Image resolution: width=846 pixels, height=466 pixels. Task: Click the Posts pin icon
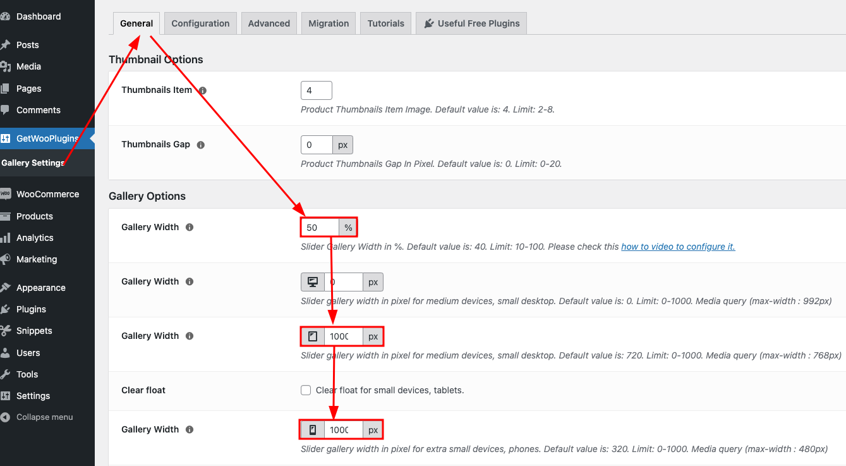[x=5, y=45]
